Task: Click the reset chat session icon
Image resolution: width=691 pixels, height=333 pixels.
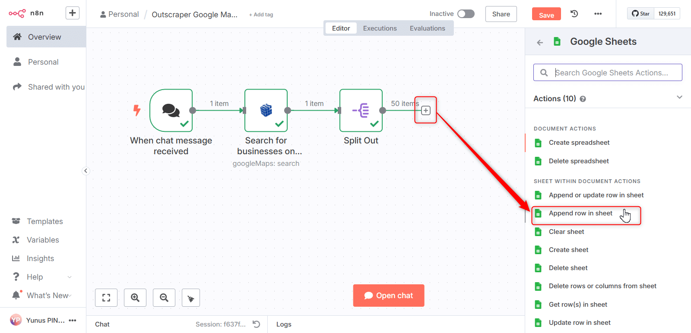Action: 256,324
